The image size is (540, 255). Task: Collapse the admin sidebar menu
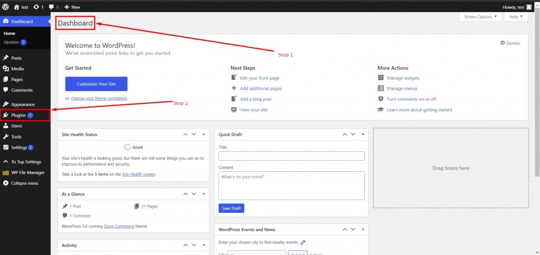pyautogui.click(x=25, y=183)
